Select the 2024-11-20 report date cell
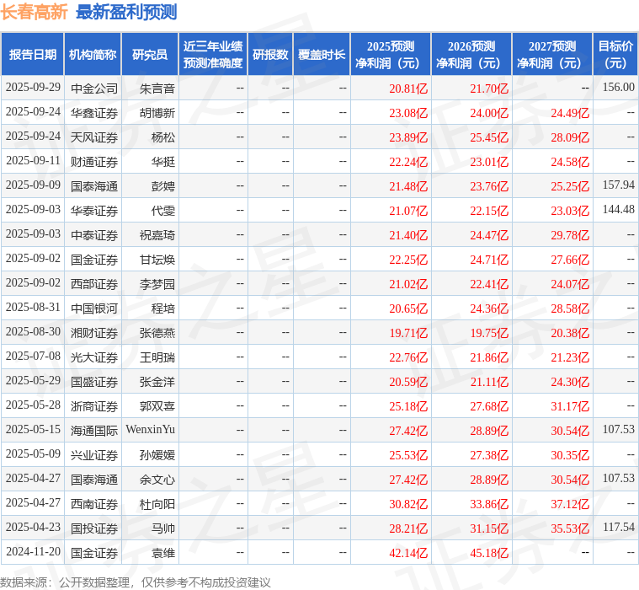The image size is (639, 590). [x=33, y=552]
